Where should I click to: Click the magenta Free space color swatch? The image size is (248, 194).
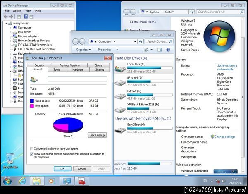32,106
